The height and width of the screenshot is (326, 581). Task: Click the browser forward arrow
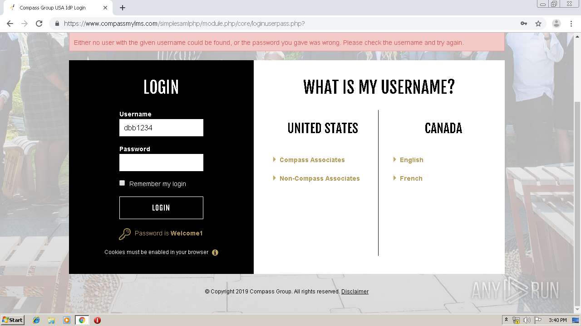25,24
